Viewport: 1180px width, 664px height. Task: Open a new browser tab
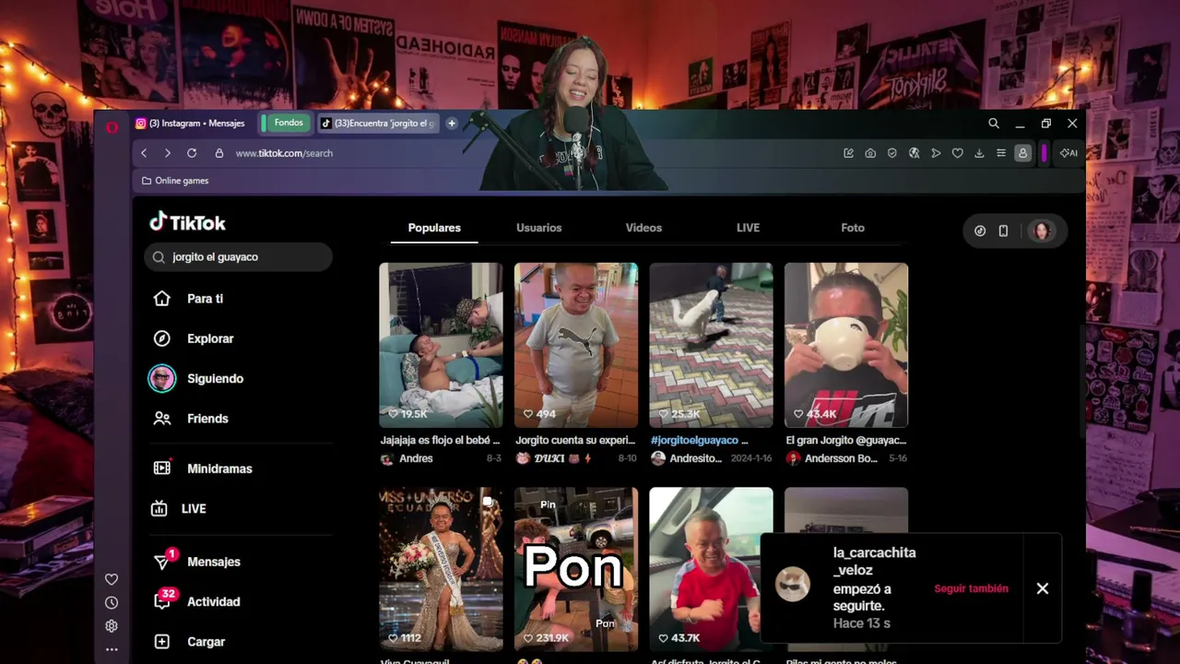452,123
